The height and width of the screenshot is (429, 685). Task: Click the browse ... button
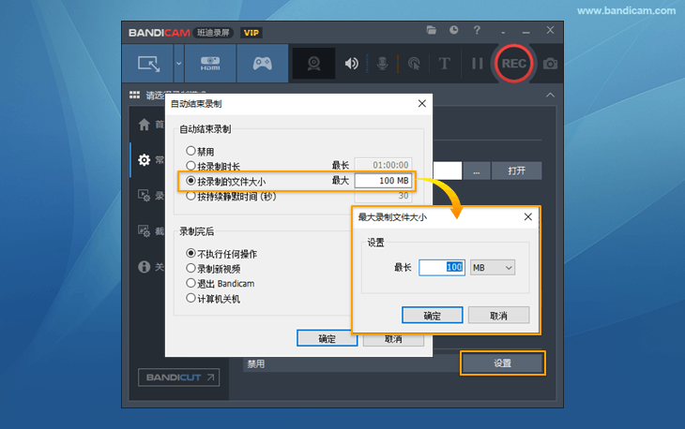[x=477, y=170]
